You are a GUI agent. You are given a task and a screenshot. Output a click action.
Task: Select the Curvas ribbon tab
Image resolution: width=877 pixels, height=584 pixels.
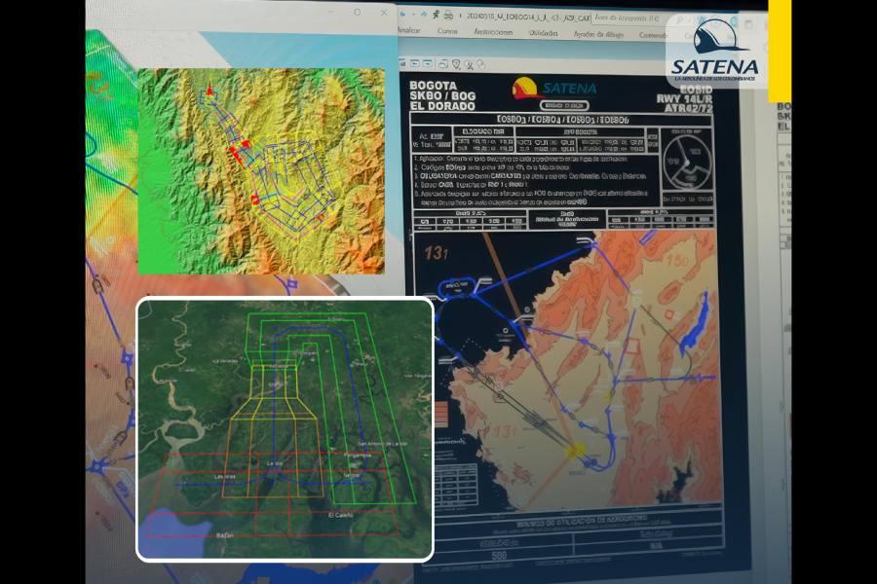[x=447, y=32]
